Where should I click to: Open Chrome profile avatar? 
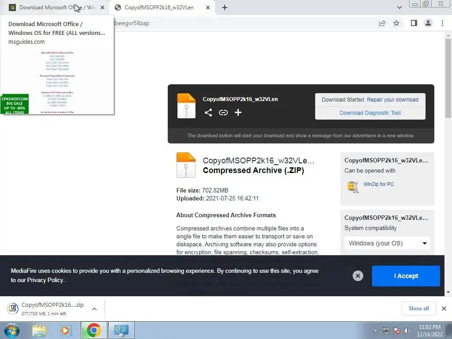[428, 23]
